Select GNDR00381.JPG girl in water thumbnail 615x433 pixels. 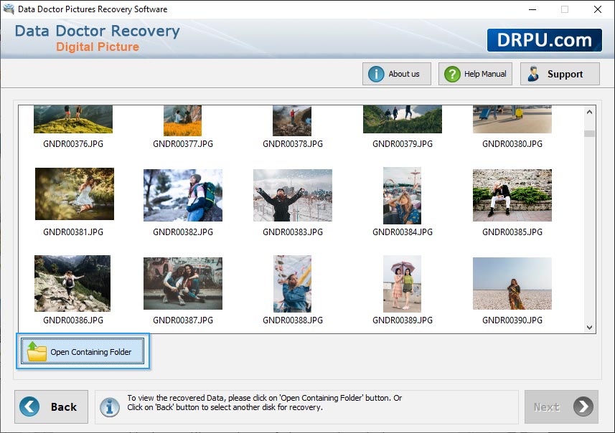coord(75,194)
